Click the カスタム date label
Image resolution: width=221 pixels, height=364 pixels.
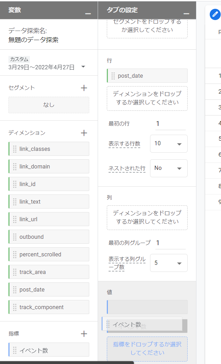click(x=19, y=59)
